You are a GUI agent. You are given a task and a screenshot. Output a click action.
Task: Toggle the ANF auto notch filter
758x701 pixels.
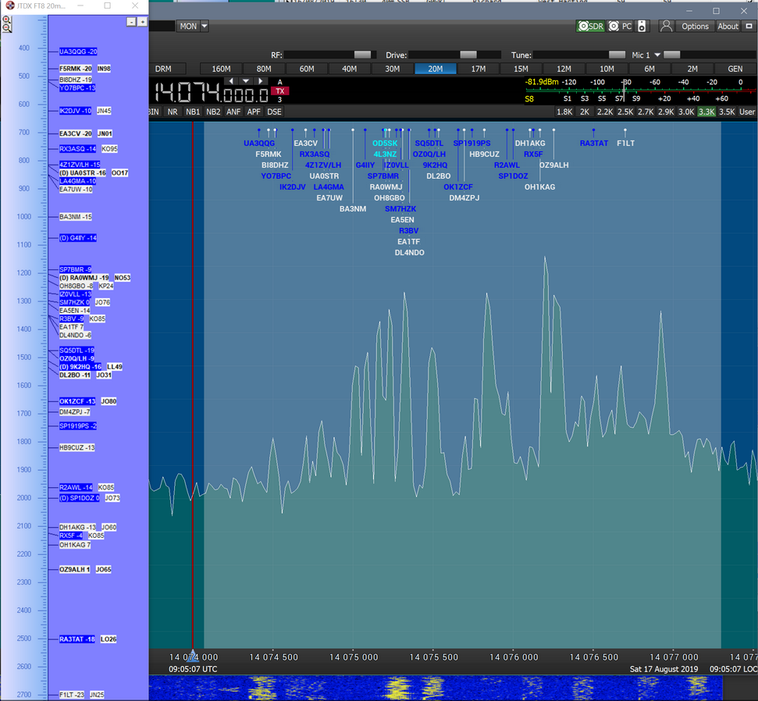click(233, 112)
